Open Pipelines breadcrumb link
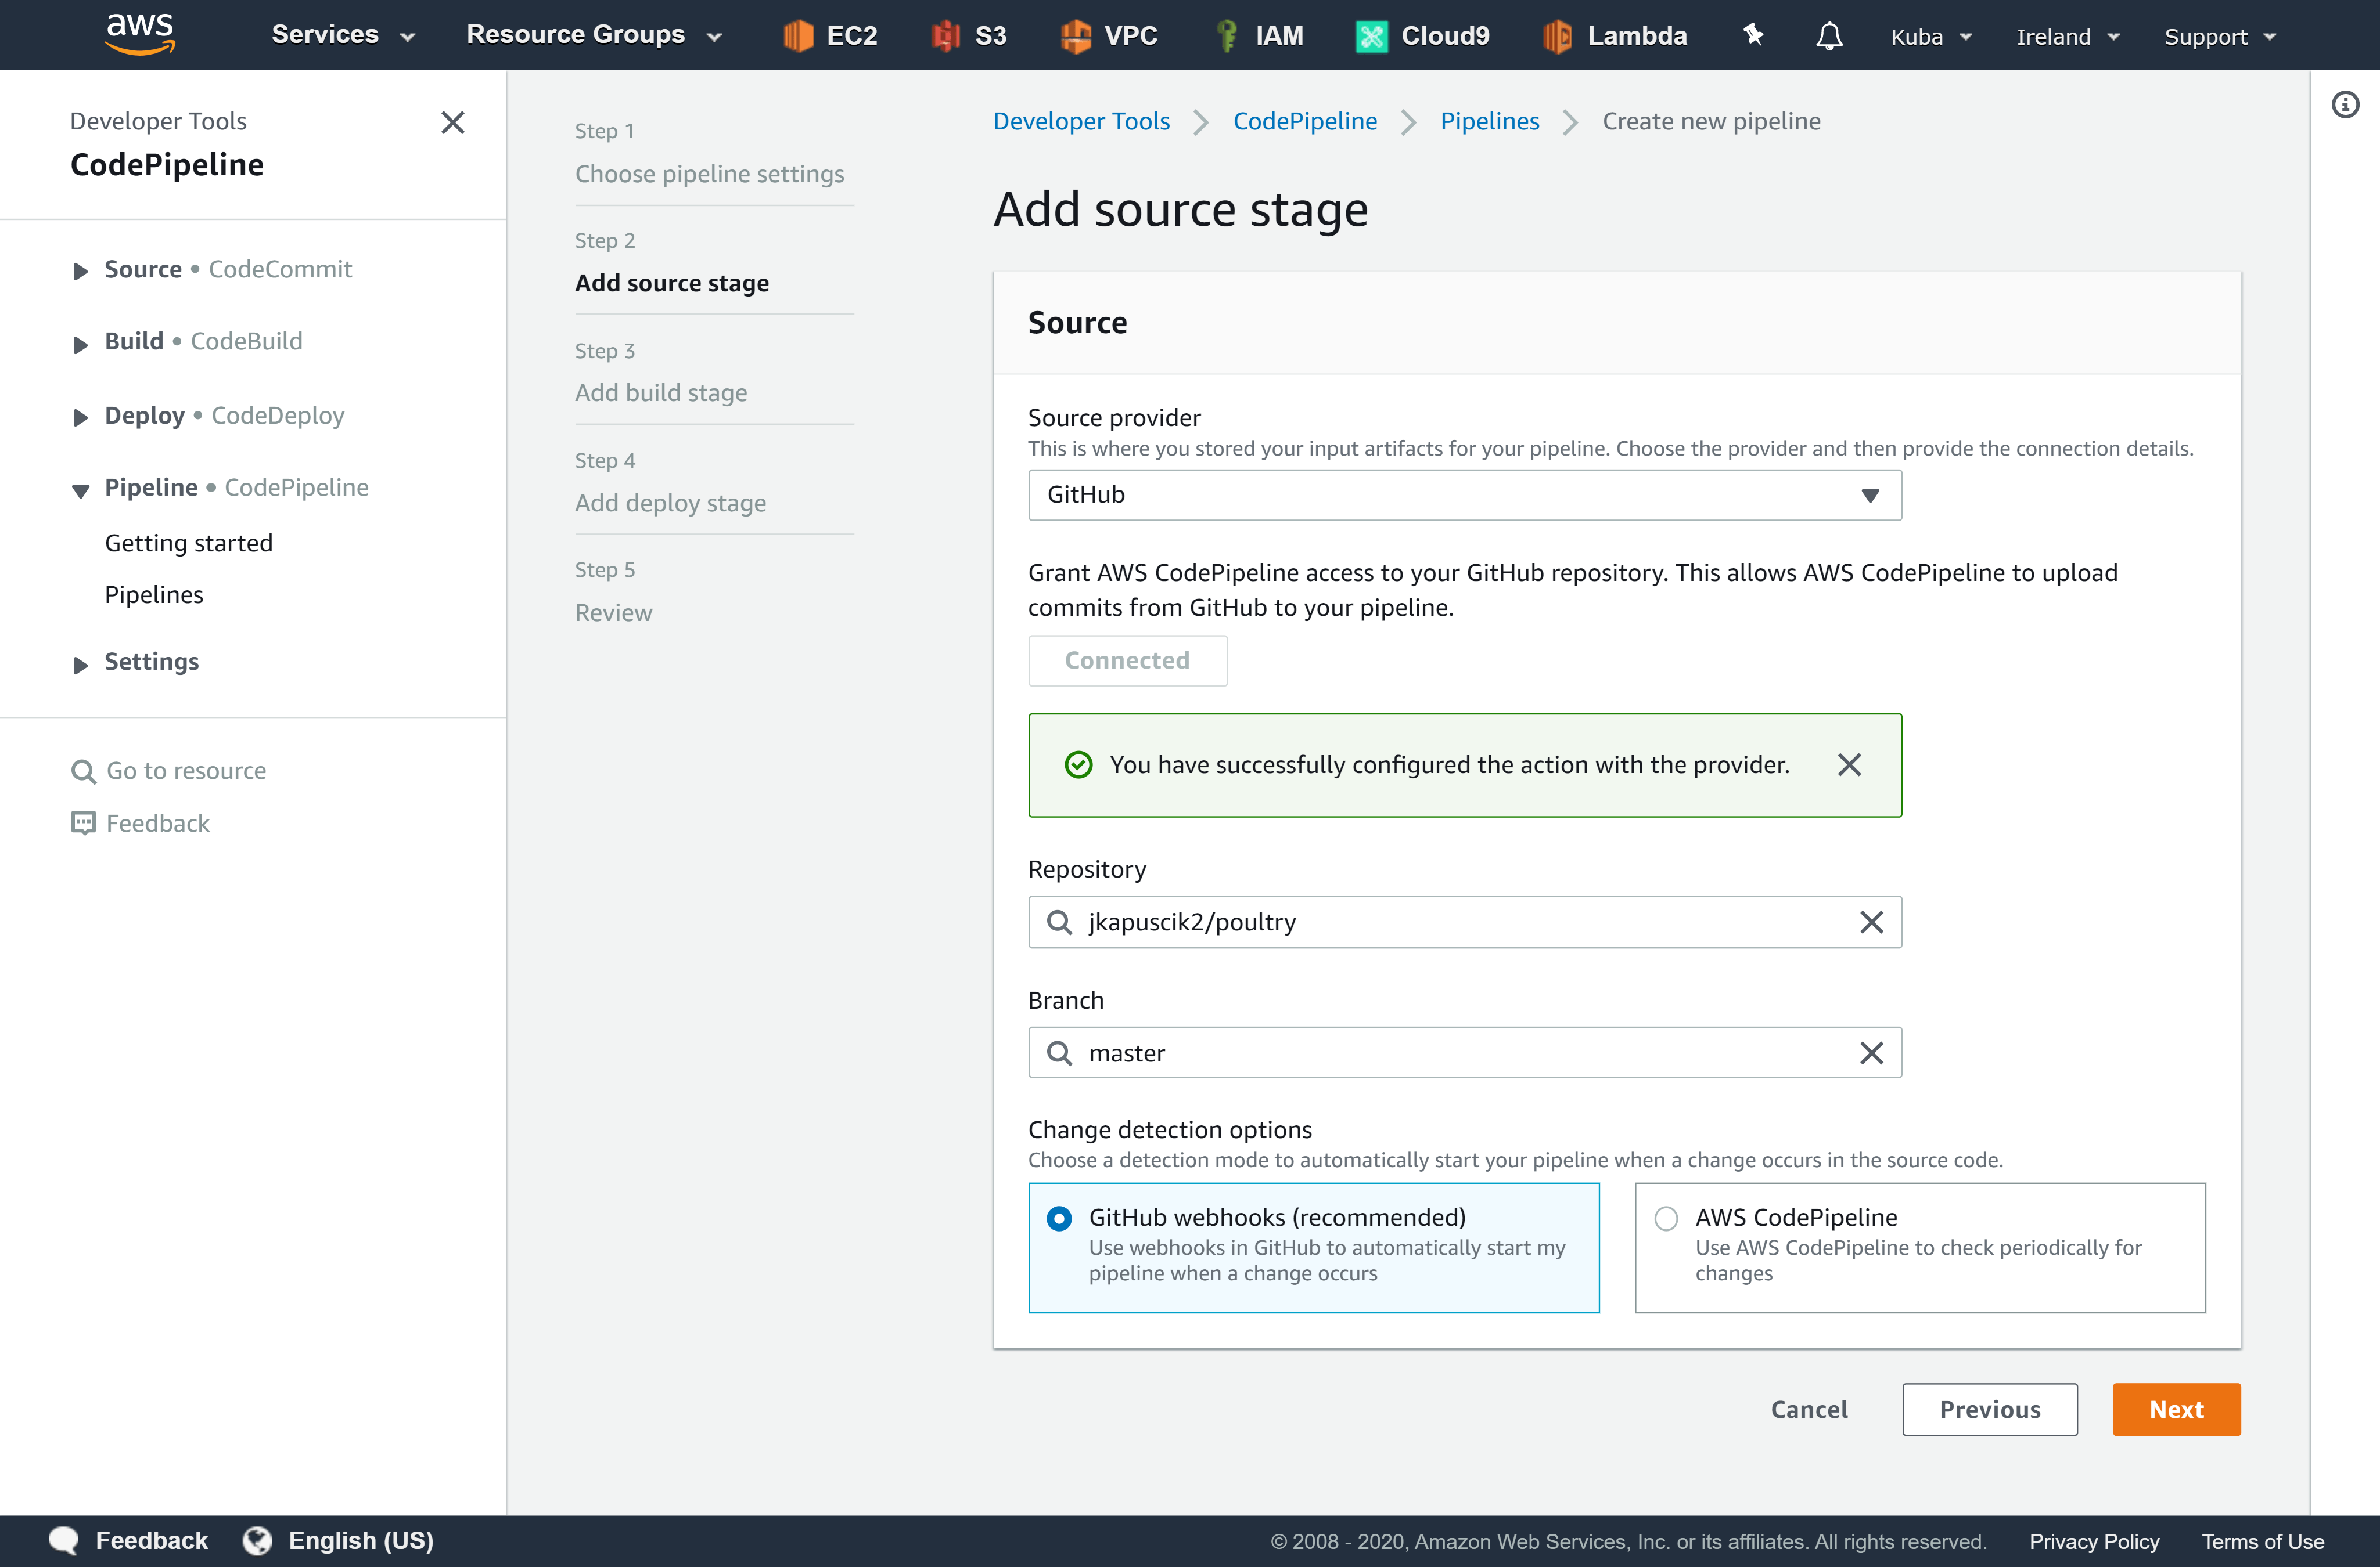This screenshot has height=1567, width=2380. [x=1489, y=122]
